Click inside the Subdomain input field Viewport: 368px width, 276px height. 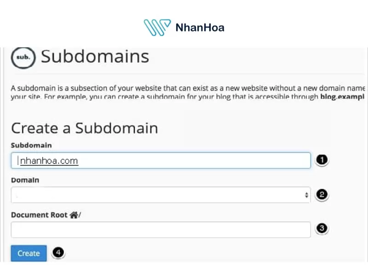tap(161, 160)
